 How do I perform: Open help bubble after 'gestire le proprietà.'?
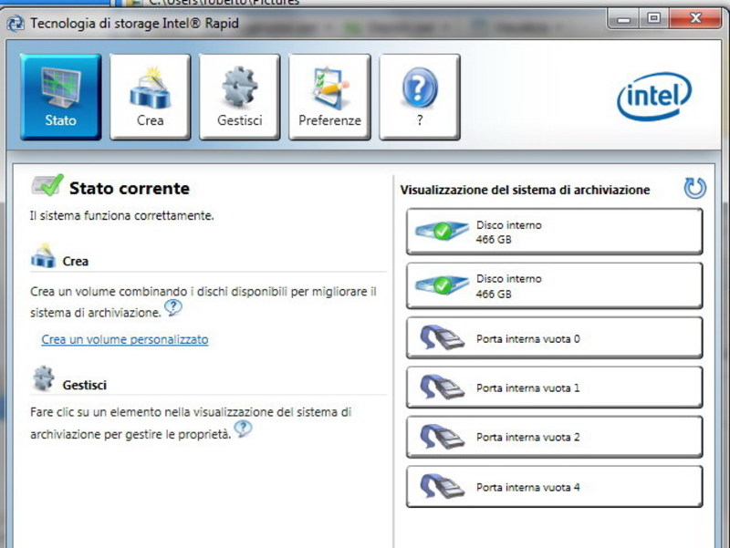click(243, 429)
